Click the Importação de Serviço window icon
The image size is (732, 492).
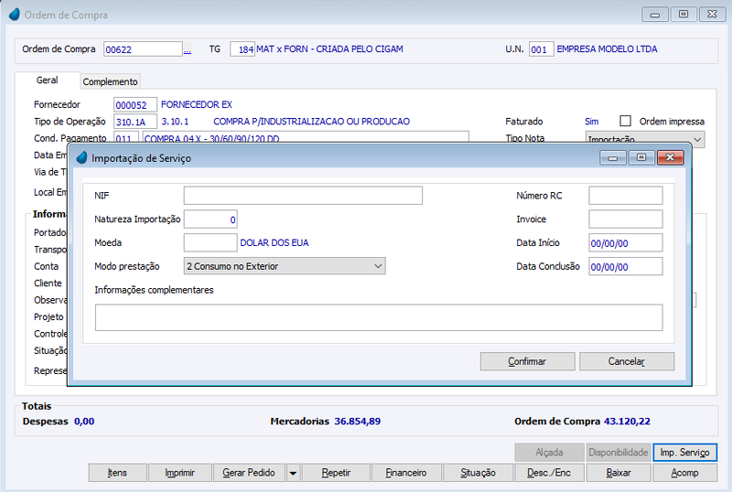81,158
